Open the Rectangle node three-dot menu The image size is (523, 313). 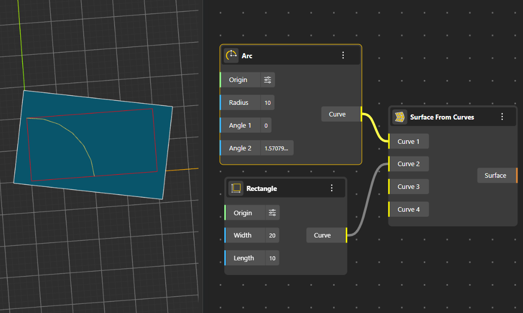[332, 188]
